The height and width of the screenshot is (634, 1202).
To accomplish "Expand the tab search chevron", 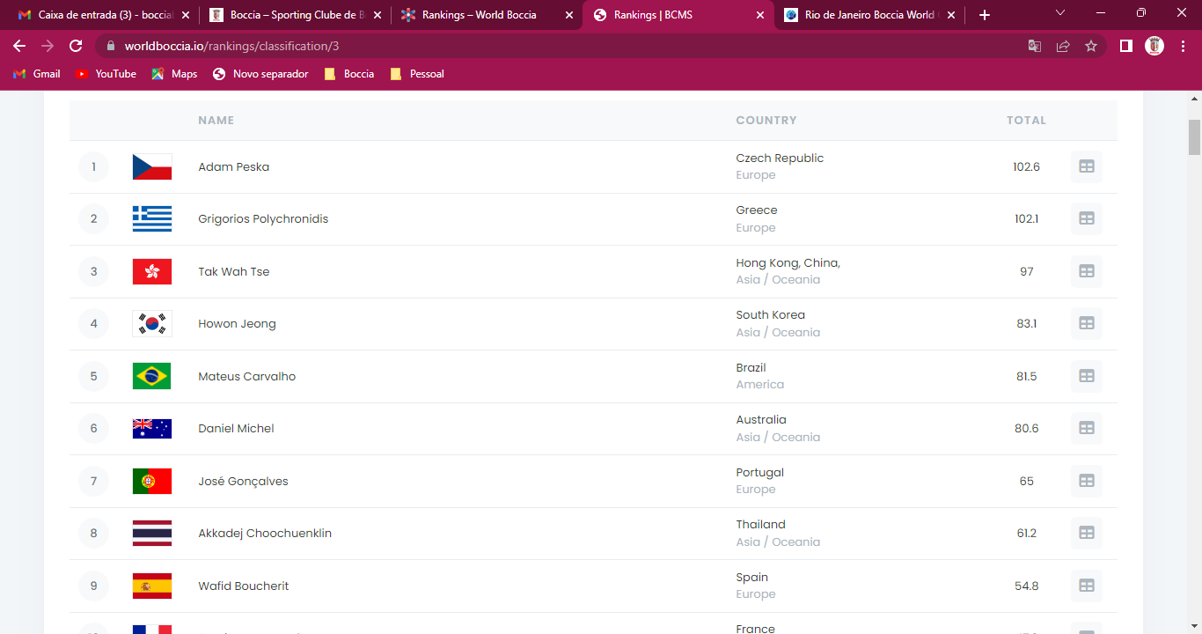I will click(x=1060, y=13).
